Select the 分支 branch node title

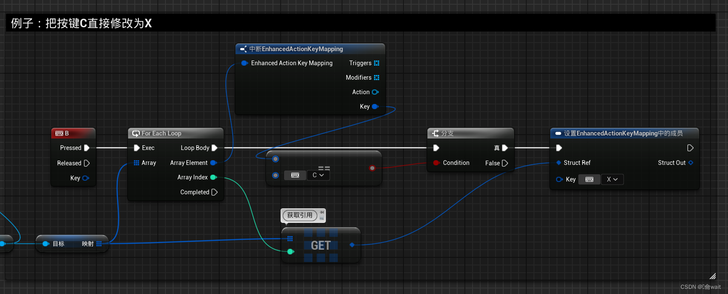(x=447, y=133)
